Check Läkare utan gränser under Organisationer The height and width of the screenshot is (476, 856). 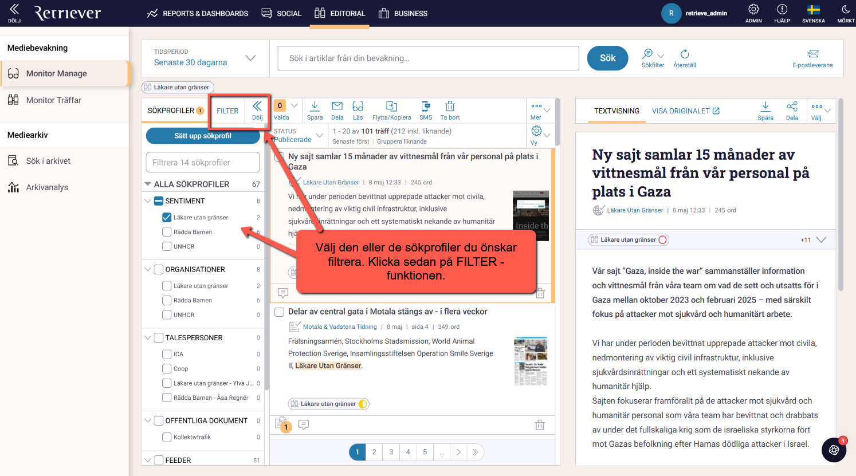pyautogui.click(x=167, y=286)
